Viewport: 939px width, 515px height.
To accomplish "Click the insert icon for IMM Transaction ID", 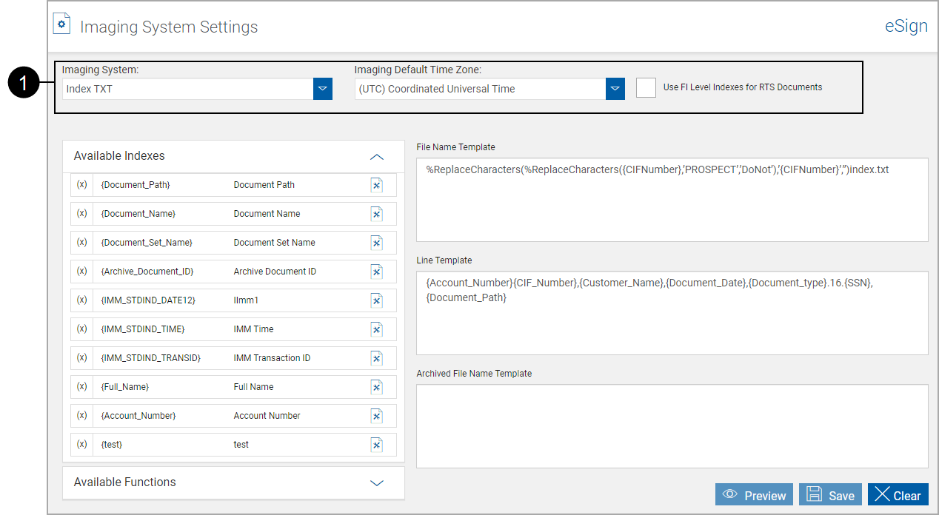I will coord(376,357).
